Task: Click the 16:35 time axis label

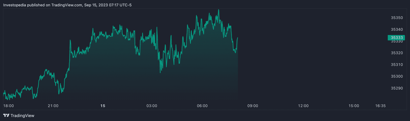Action: coord(380,106)
